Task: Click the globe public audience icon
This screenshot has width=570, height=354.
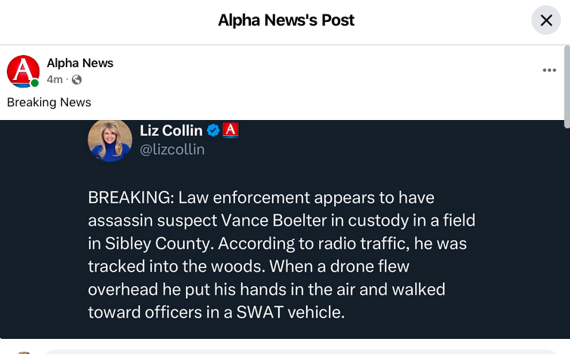Action: 76,80
